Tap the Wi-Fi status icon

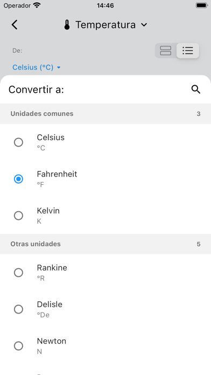(37, 5)
